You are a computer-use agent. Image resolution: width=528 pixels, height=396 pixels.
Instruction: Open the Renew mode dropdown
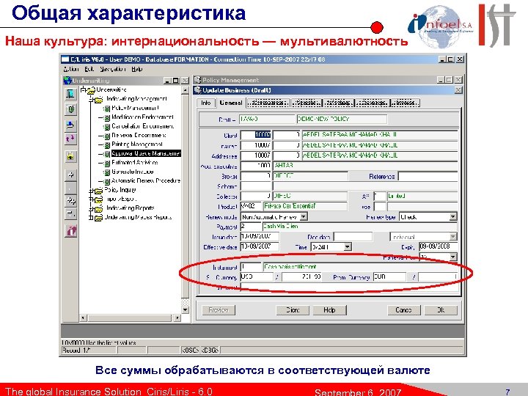pyautogui.click(x=304, y=217)
